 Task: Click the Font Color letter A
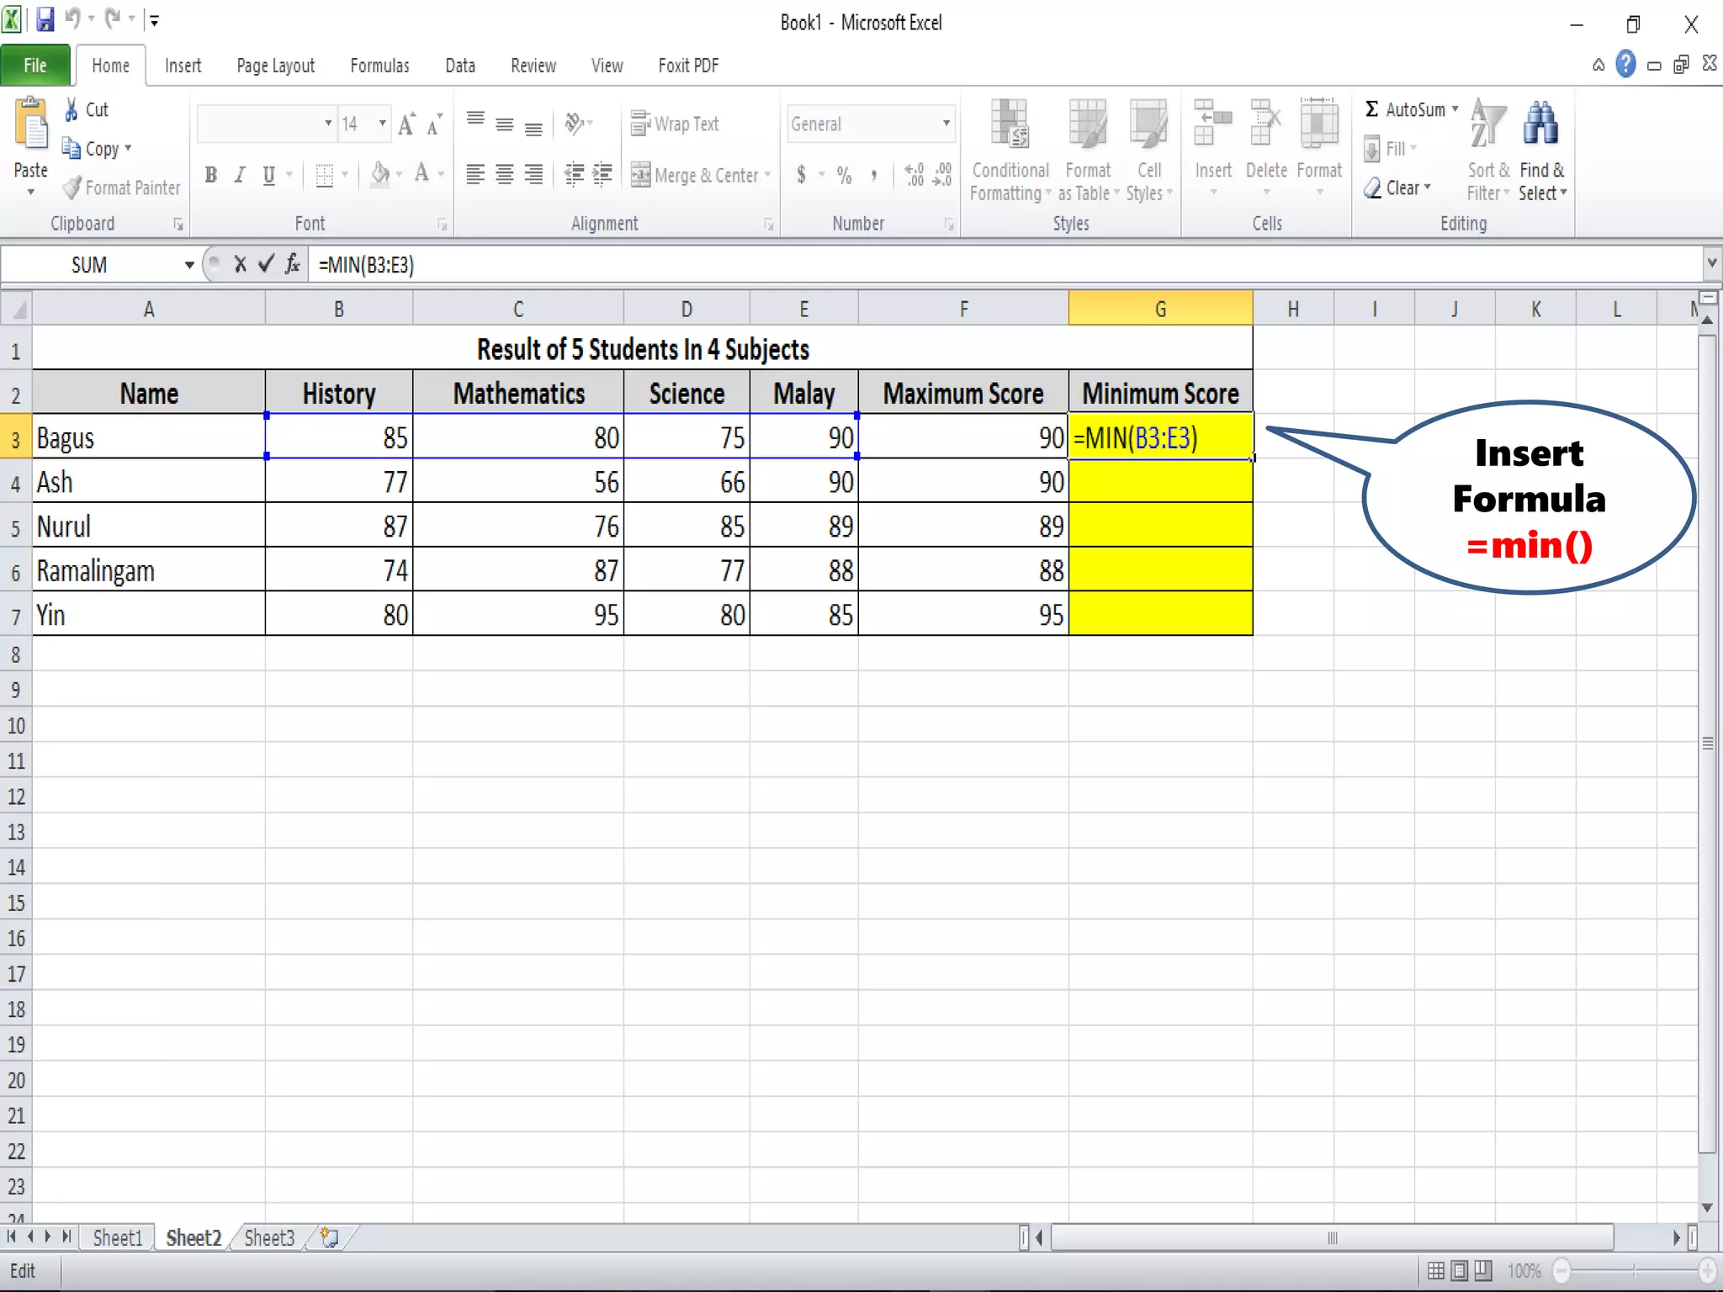tap(422, 174)
